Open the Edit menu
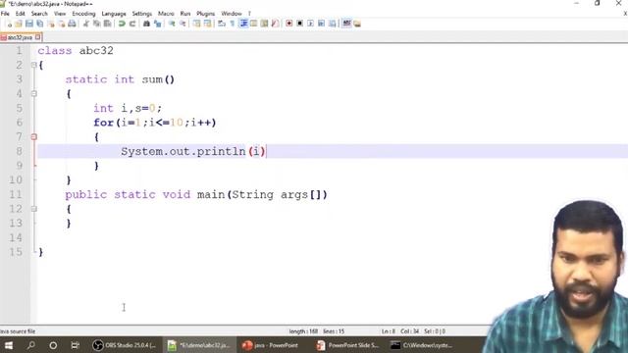Viewport: 628px width, 353px height. click(20, 14)
